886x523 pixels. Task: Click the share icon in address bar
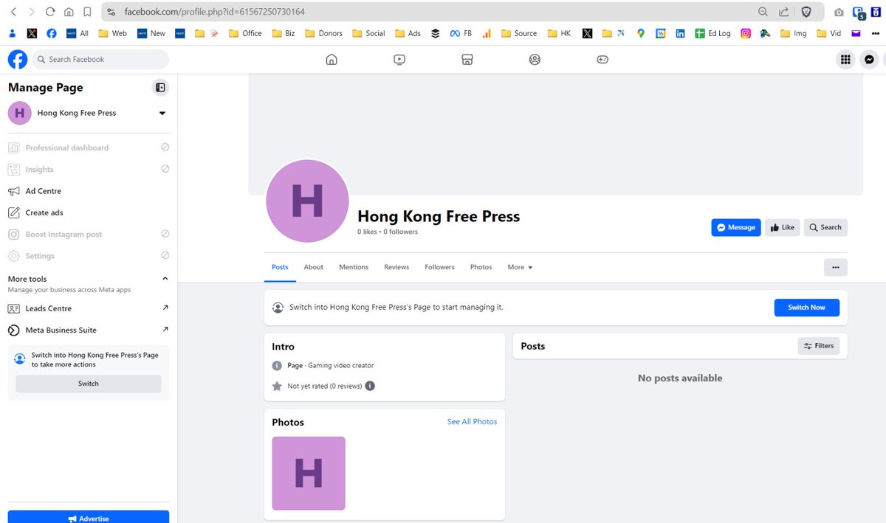coord(784,12)
